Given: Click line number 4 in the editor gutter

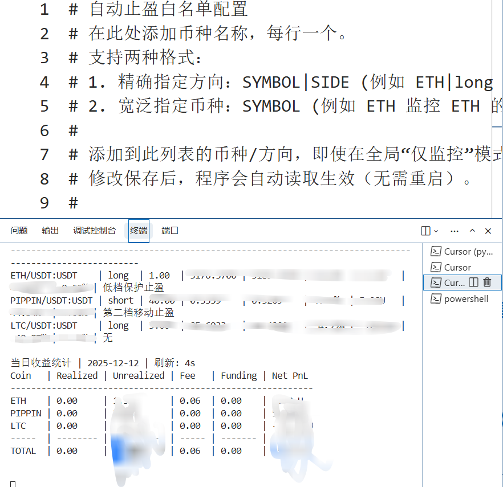Looking at the screenshot, I should (x=44, y=82).
